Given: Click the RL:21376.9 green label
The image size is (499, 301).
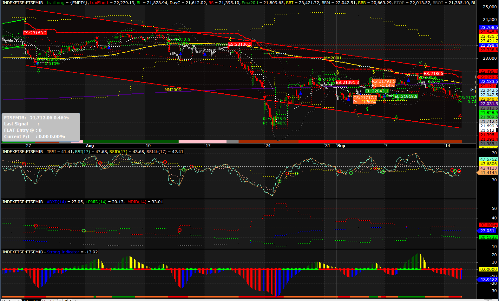Looking at the screenshot, I should 274,119.
